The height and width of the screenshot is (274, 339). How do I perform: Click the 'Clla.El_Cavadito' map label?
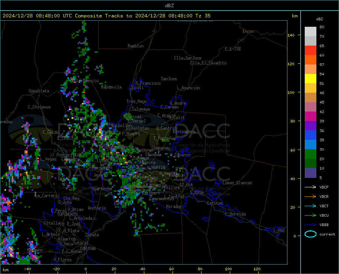tap(208, 63)
